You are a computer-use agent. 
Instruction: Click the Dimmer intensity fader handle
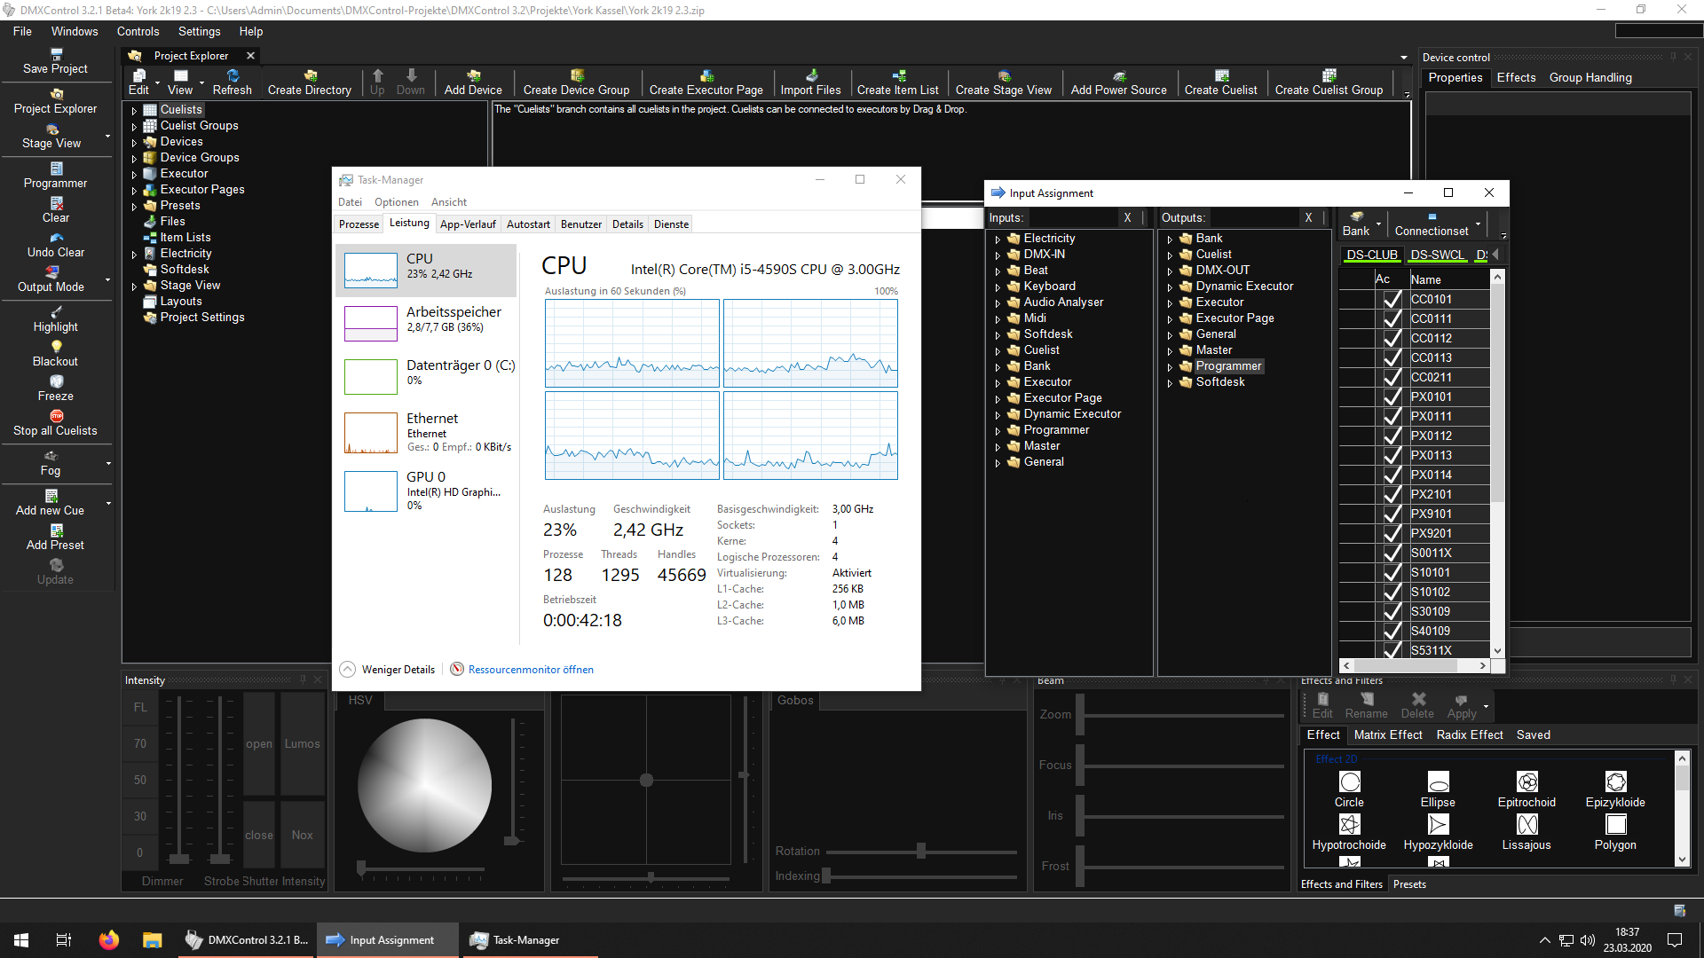point(179,858)
